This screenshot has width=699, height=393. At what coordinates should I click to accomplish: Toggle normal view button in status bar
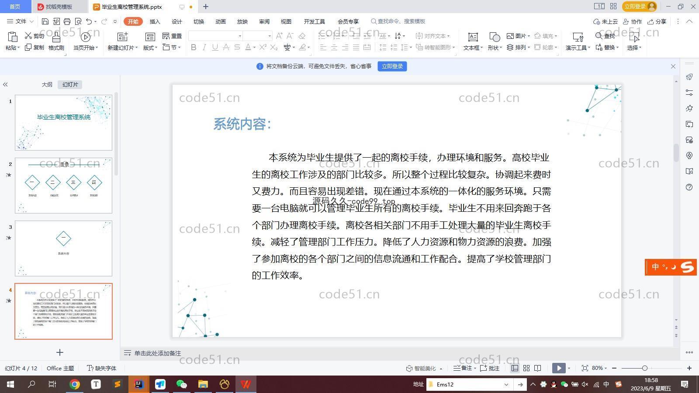(515, 368)
